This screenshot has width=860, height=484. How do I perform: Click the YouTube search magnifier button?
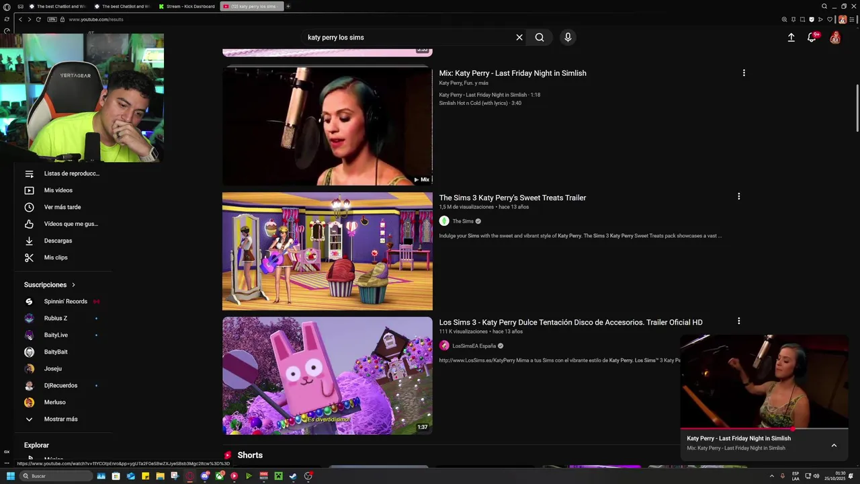(x=540, y=38)
